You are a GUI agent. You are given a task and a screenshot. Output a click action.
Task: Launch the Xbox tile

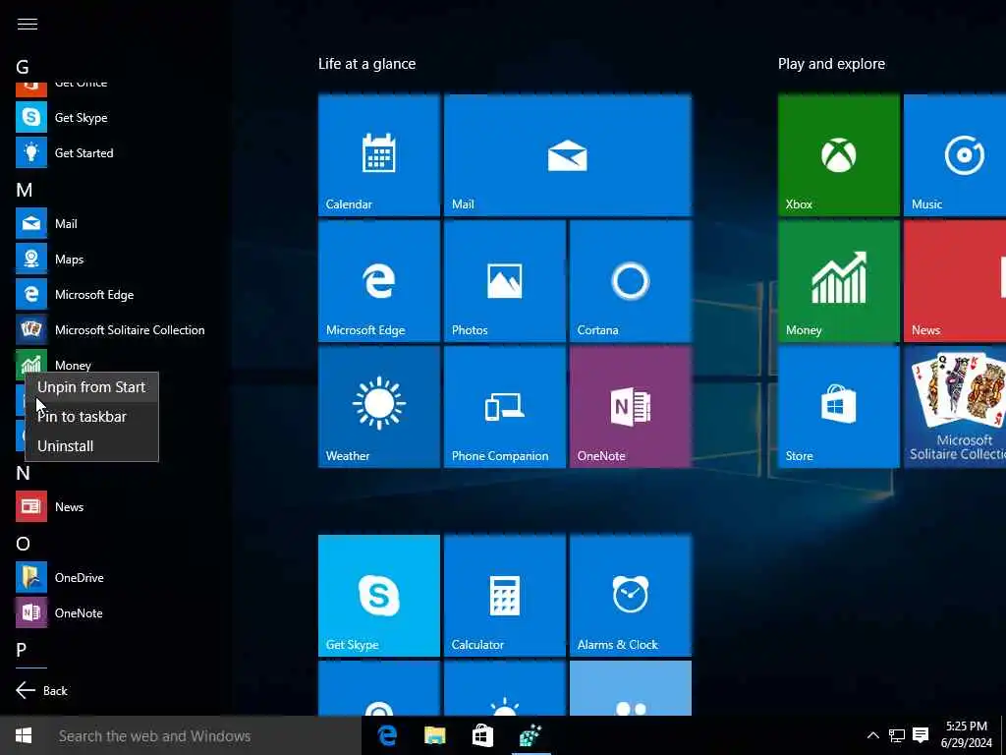(x=839, y=155)
